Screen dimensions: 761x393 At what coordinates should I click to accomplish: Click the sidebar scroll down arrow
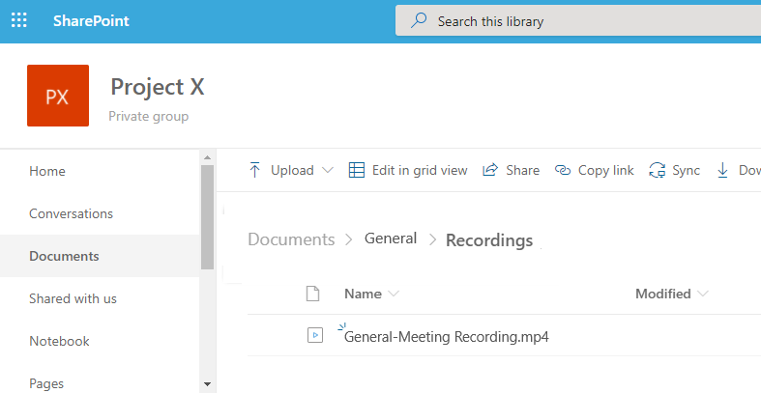(x=208, y=383)
